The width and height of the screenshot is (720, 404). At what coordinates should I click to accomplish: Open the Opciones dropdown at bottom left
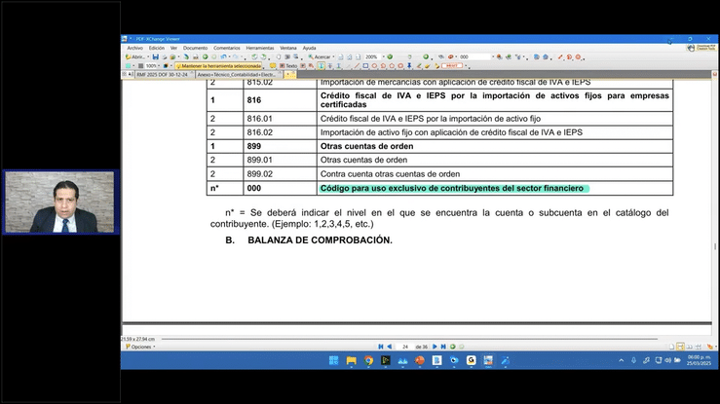140,347
